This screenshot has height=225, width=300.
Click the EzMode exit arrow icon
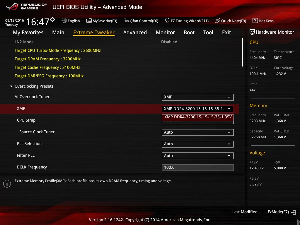point(293,212)
